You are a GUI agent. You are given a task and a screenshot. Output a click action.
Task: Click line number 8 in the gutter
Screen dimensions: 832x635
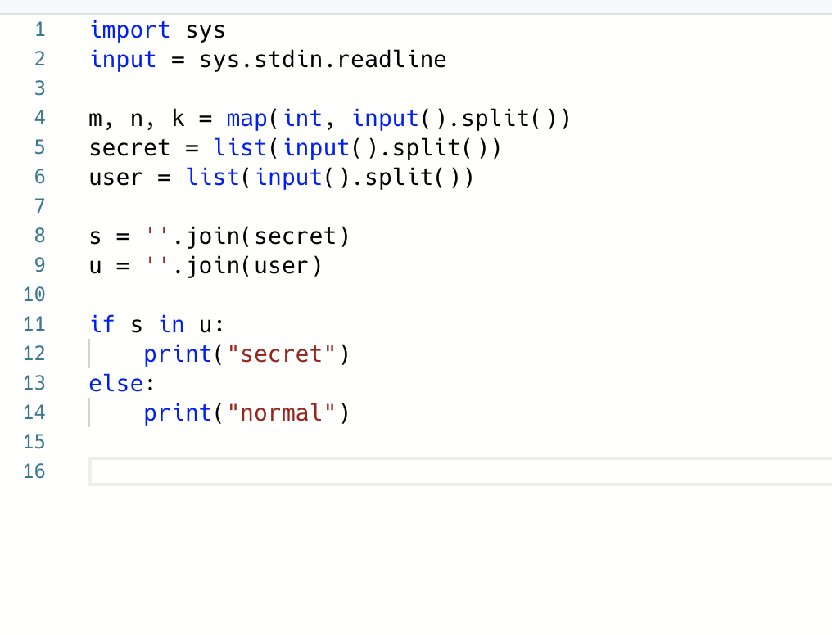pos(40,236)
